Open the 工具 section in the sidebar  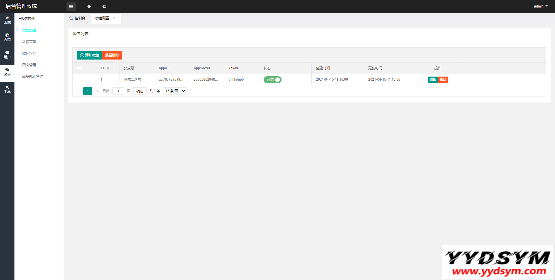pos(7,90)
